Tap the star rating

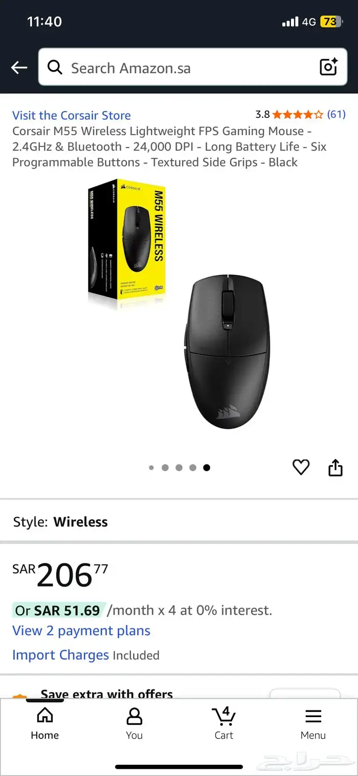point(298,114)
